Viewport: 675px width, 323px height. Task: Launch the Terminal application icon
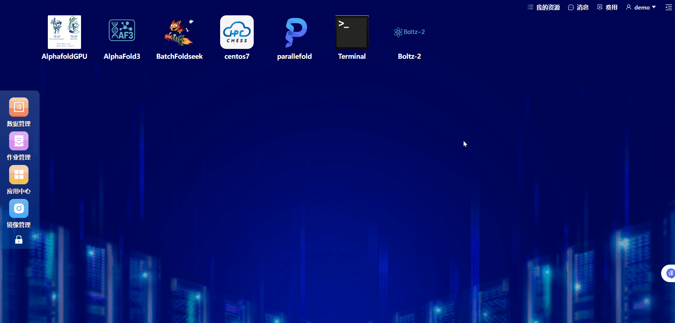[x=352, y=32]
